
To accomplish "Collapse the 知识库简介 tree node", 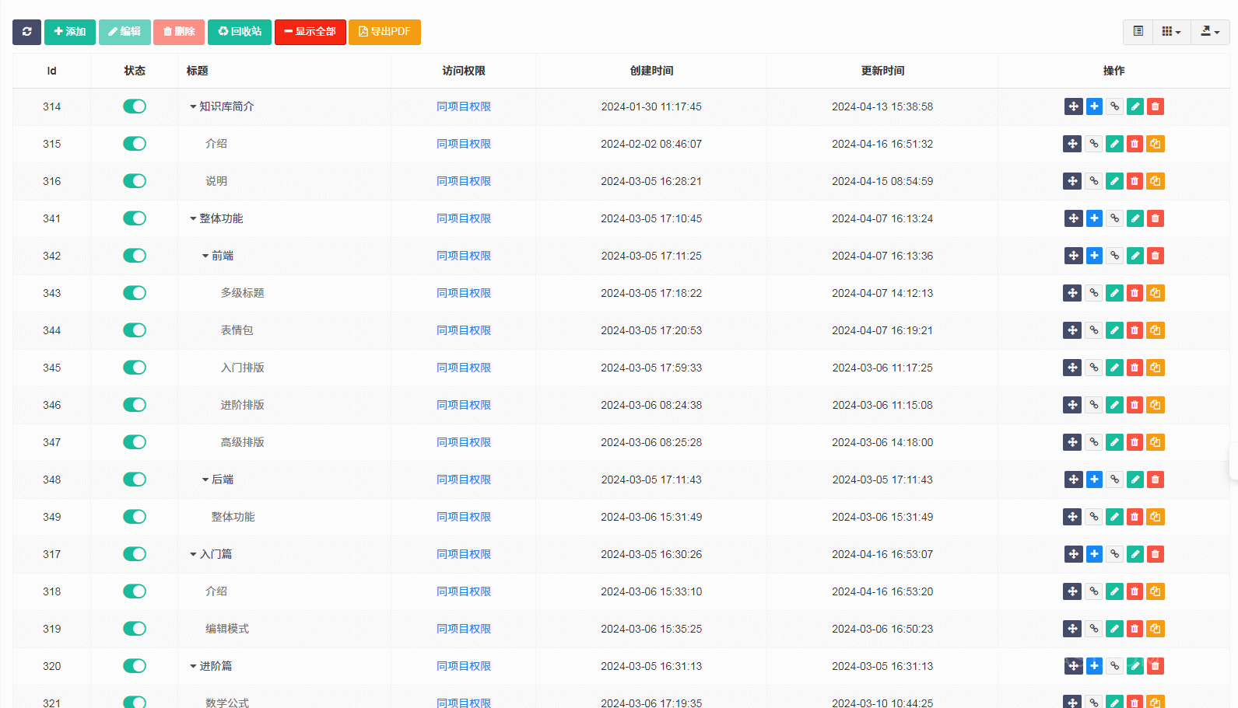I will [193, 106].
